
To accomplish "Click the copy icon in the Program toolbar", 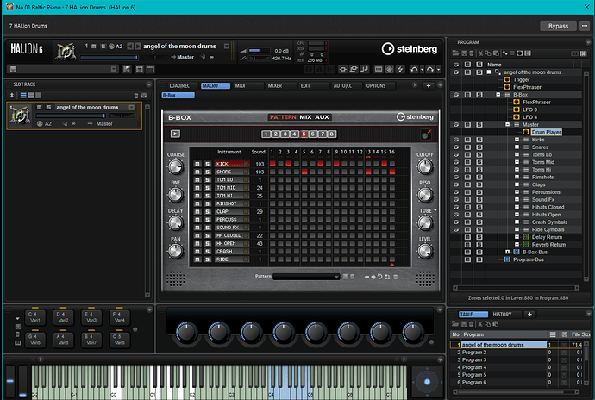I will 488,53.
